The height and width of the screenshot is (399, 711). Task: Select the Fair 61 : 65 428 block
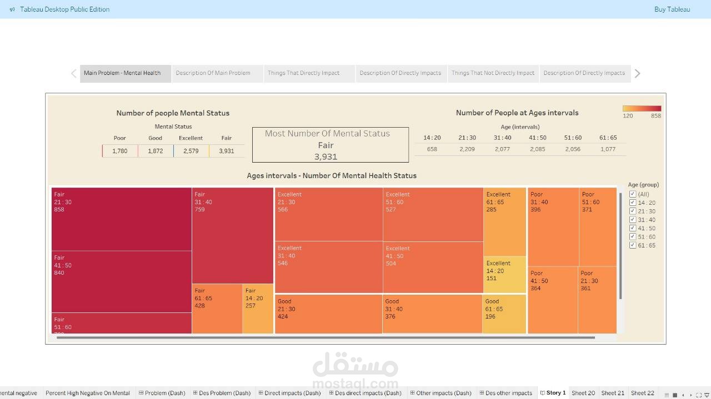217,309
